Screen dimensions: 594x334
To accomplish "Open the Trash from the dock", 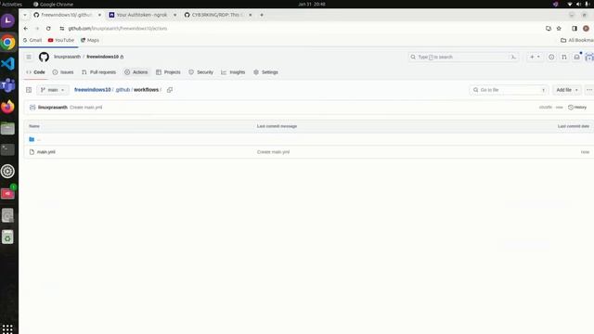I will click(7, 238).
